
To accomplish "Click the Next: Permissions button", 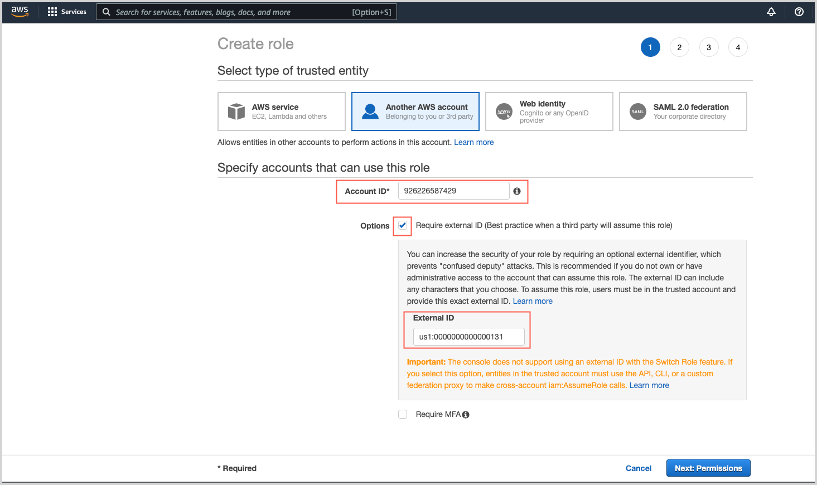I will [x=708, y=468].
